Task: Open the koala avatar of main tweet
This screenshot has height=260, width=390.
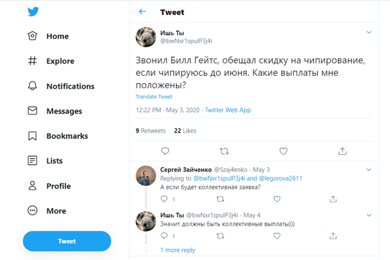Action: click(x=145, y=37)
